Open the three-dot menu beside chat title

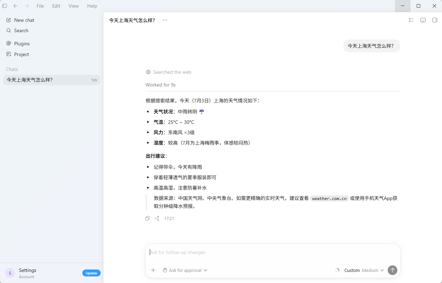[x=165, y=20]
